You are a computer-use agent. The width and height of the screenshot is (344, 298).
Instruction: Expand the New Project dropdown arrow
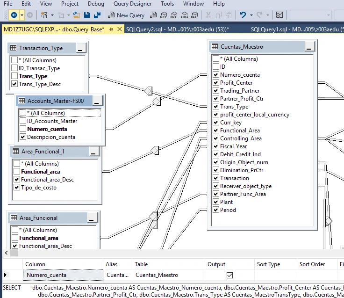[x=52, y=15]
